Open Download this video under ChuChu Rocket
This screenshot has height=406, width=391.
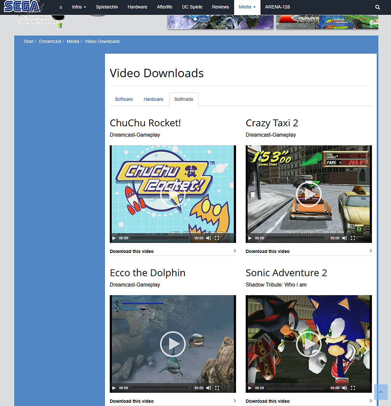(173, 251)
